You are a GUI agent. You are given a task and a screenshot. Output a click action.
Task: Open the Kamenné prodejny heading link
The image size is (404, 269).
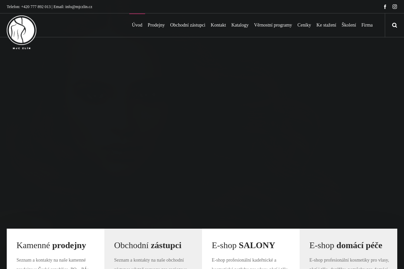point(51,245)
